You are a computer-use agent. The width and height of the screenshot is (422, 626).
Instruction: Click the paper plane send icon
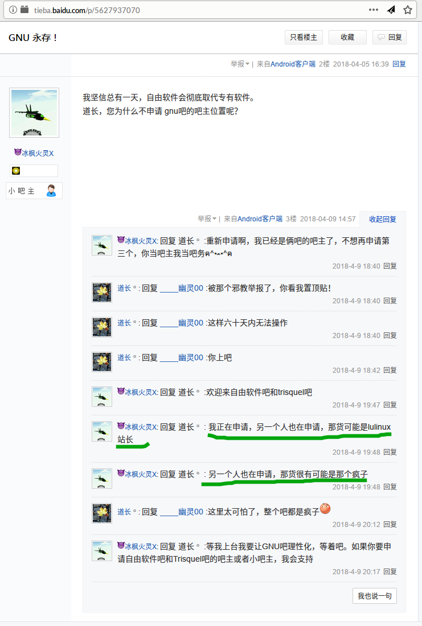click(391, 10)
